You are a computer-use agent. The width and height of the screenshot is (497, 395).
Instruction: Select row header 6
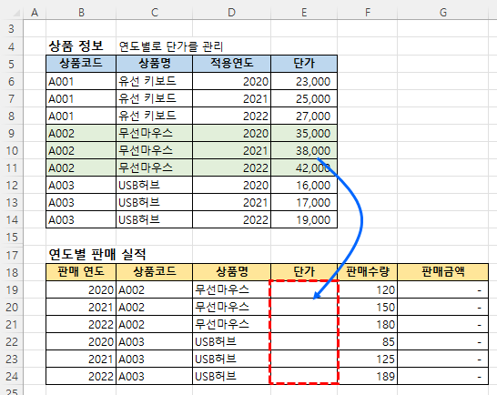click(x=12, y=82)
